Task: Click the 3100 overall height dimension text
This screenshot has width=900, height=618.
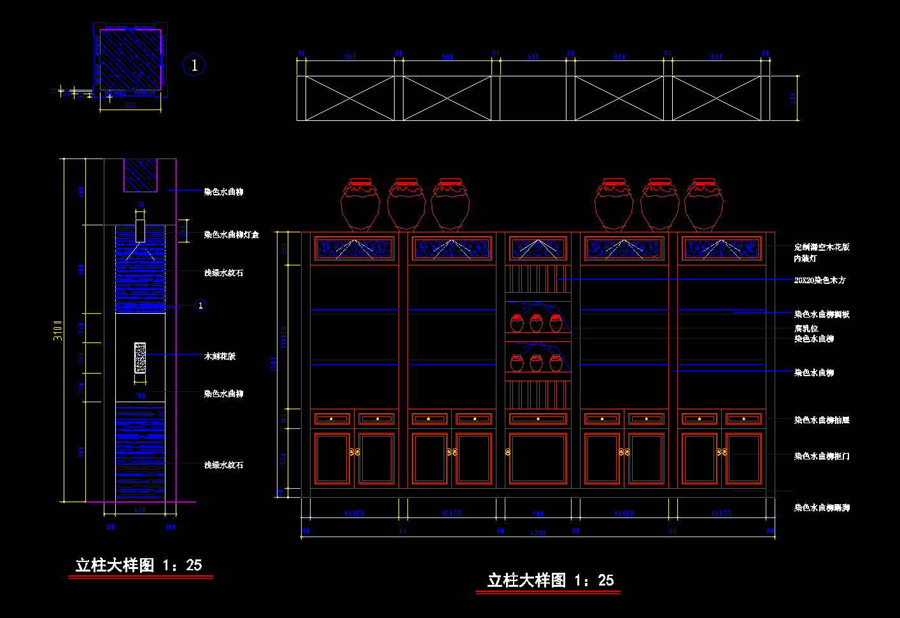Action: pyautogui.click(x=58, y=330)
